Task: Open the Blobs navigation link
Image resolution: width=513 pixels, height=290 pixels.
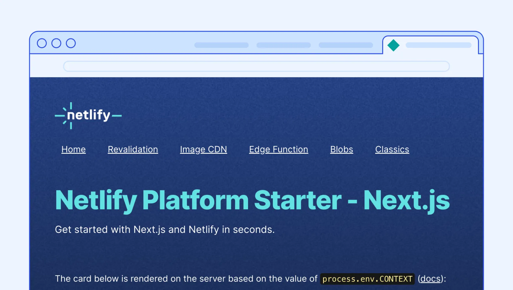Action: (342, 149)
